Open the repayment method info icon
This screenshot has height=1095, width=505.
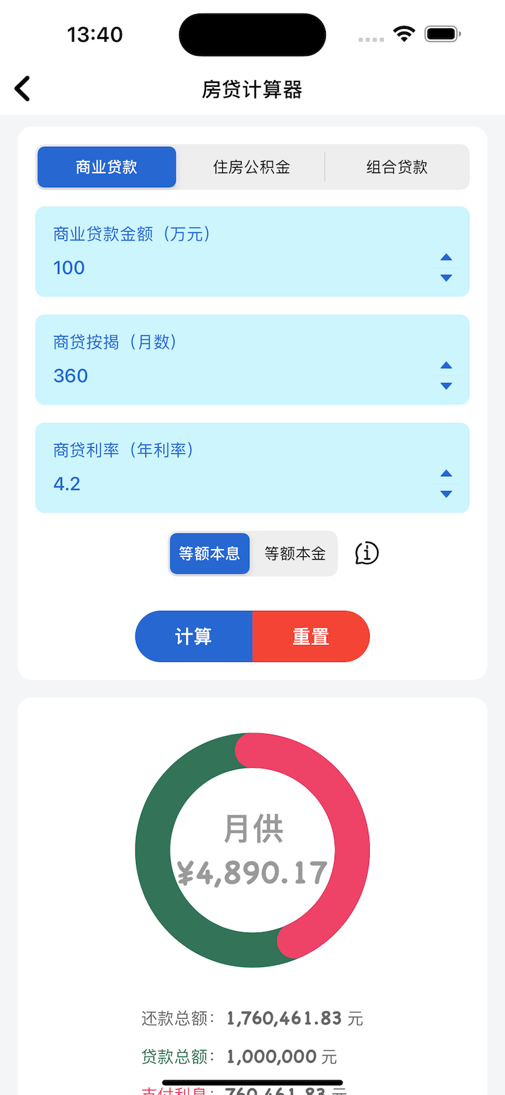366,554
